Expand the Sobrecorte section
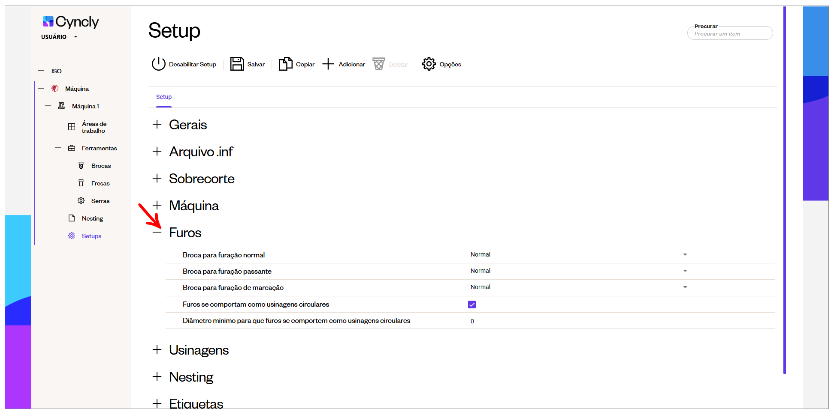 [157, 179]
